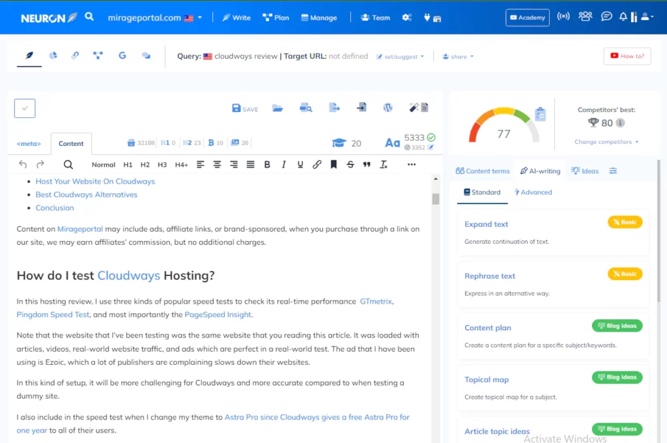Show more editor tools via ellipsis

(x=412, y=164)
